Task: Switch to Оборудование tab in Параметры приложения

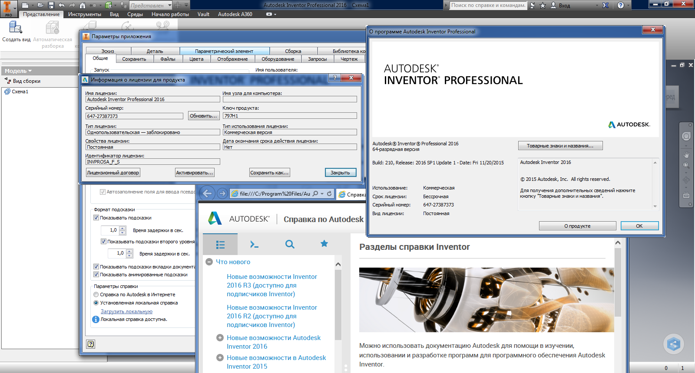Action: point(278,59)
